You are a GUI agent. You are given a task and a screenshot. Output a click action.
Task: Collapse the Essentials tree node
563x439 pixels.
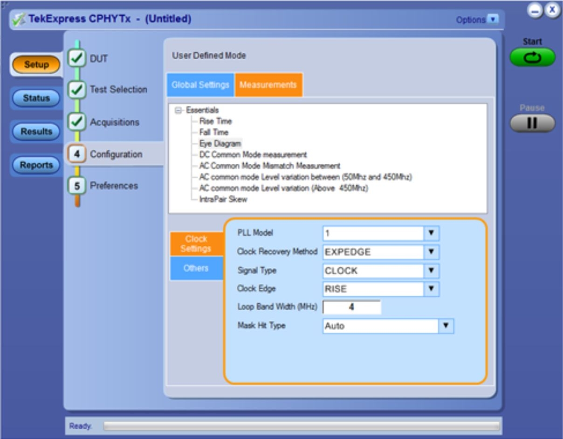pos(178,111)
